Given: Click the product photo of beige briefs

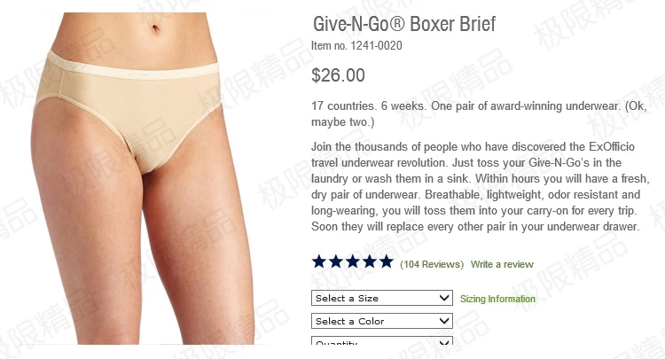Looking at the screenshot, I should click(144, 178).
